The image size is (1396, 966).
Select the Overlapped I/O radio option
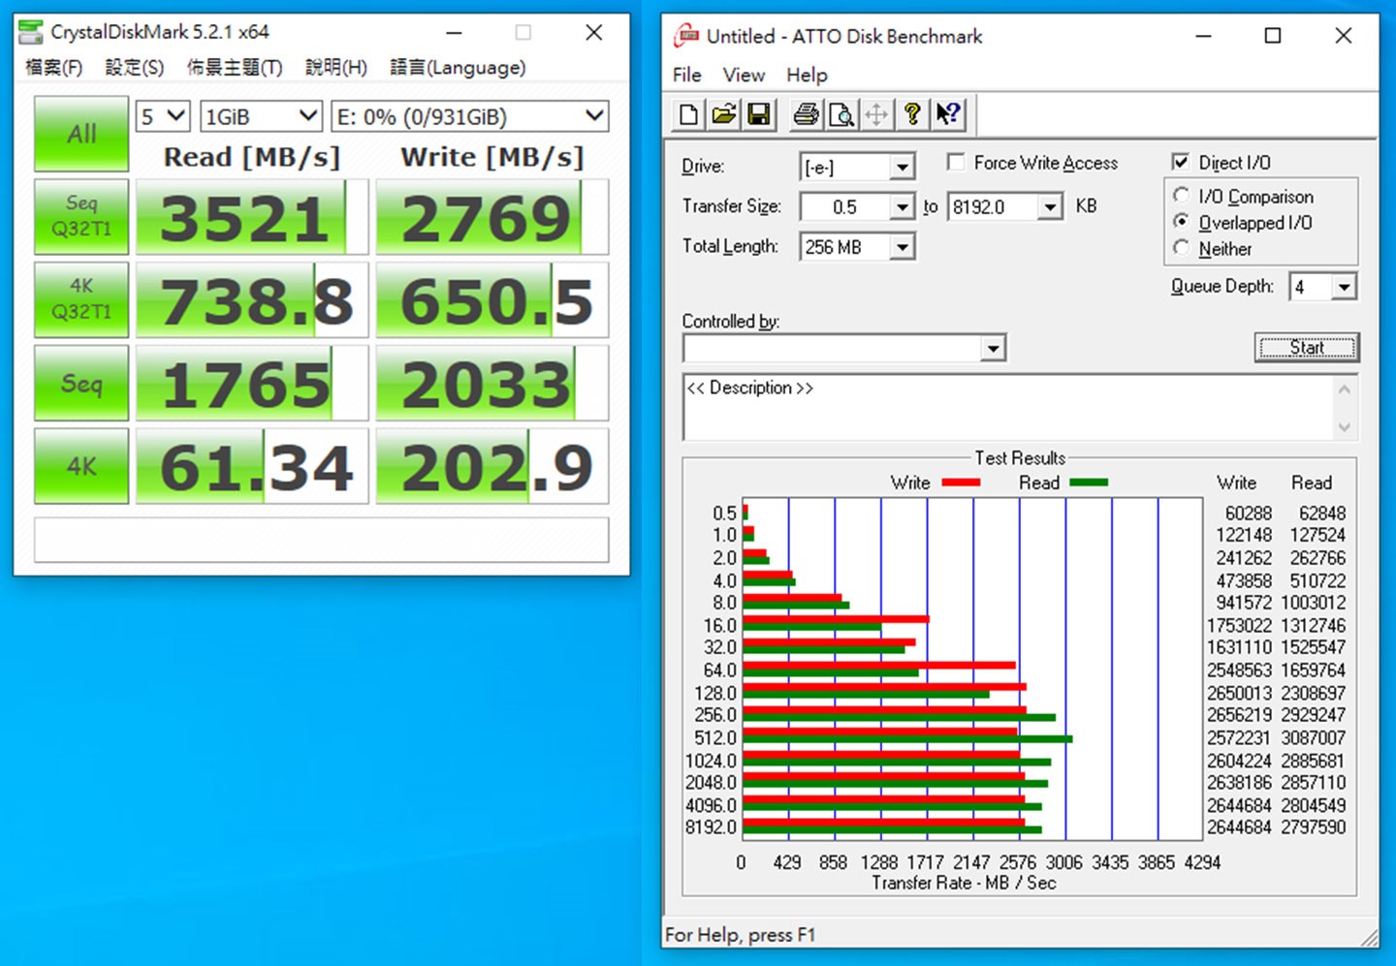(x=1181, y=221)
